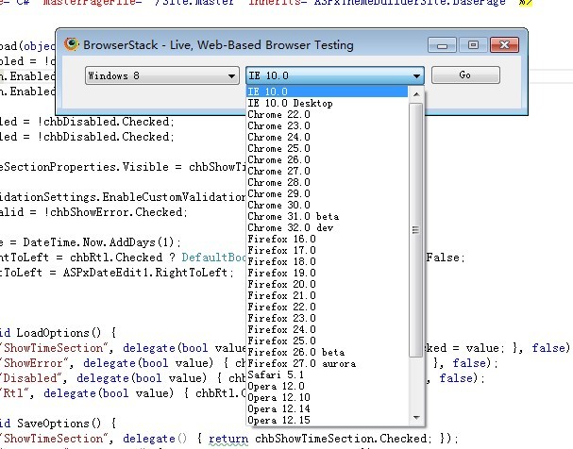This screenshot has width=573, height=449.
Task: Select IE 10.0 Desktop option
Action: [x=327, y=103]
